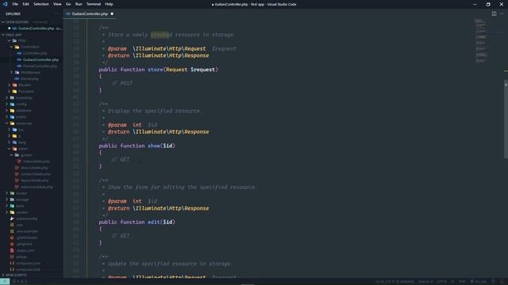Screen dimensions: 508x285
Task: Click the editor vertical scrollbar thumb
Action: 506,120
